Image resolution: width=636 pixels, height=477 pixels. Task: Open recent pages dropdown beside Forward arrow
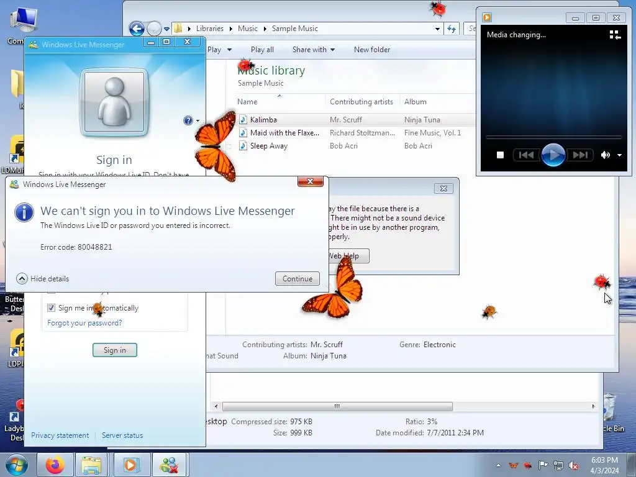tap(166, 29)
